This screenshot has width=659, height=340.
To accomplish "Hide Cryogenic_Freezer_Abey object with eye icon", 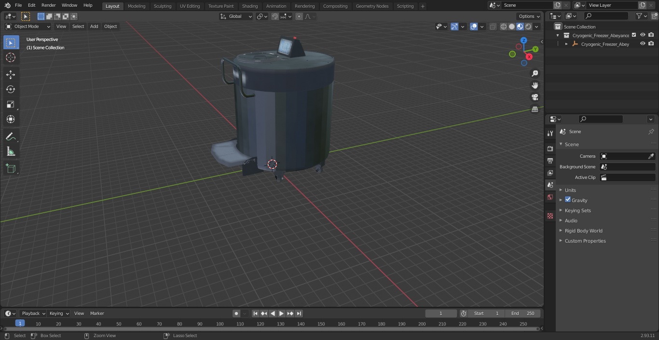I will (643, 44).
